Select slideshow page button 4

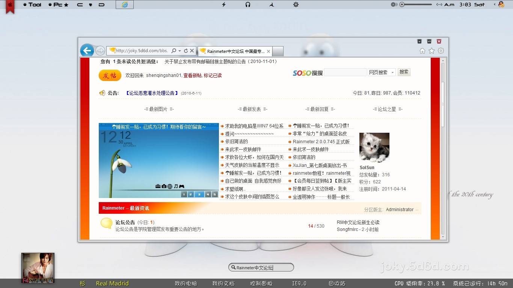[x=208, y=194]
